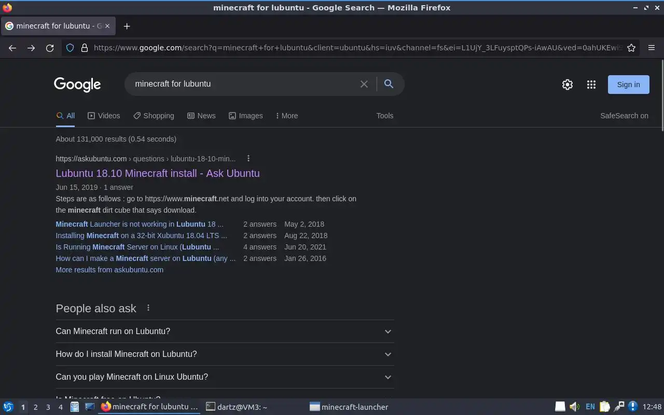
Task: Open the blue notification alert tray icon
Action: [633, 407]
